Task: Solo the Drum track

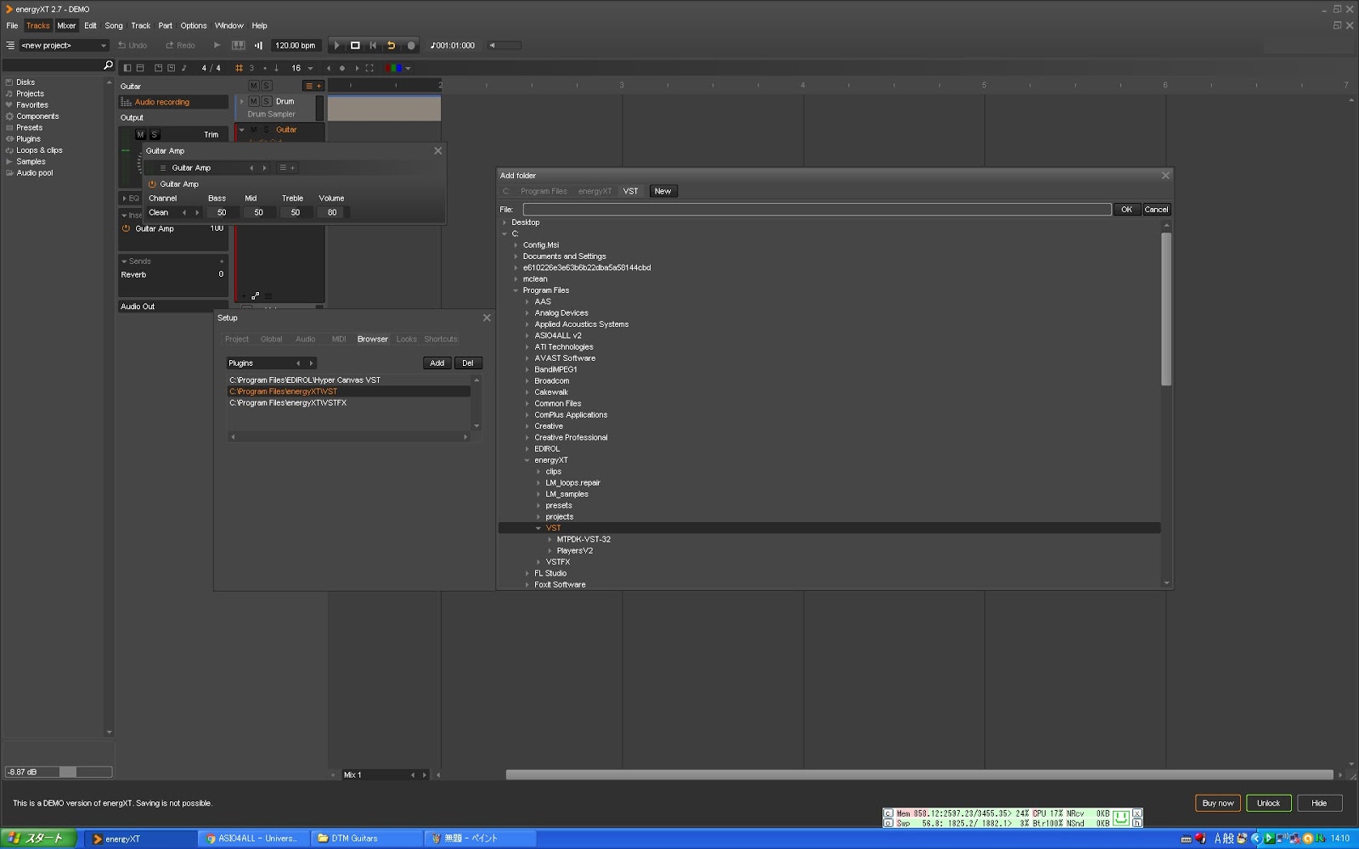Action: (x=266, y=101)
